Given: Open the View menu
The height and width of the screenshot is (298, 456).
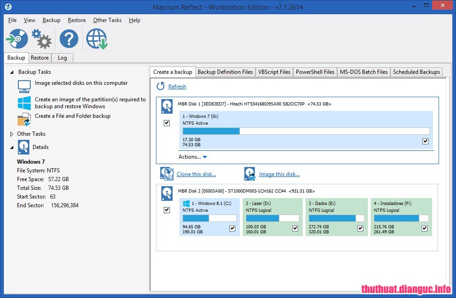Looking at the screenshot, I should (x=30, y=20).
